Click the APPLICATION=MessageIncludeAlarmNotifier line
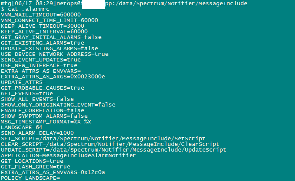The width and height of the screenshot is (295, 181). click(x=68, y=155)
